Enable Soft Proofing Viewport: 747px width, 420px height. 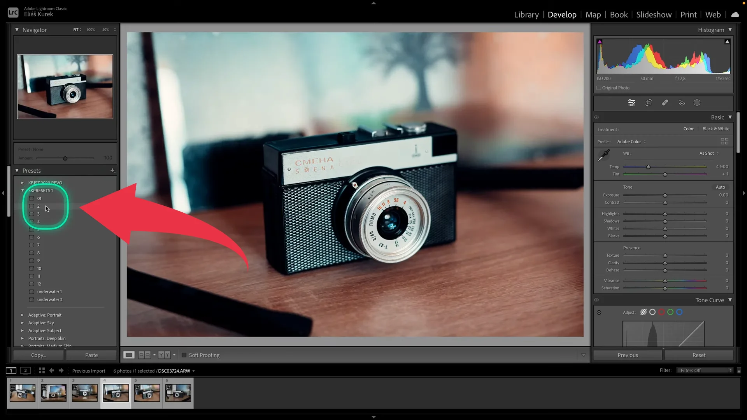click(184, 355)
